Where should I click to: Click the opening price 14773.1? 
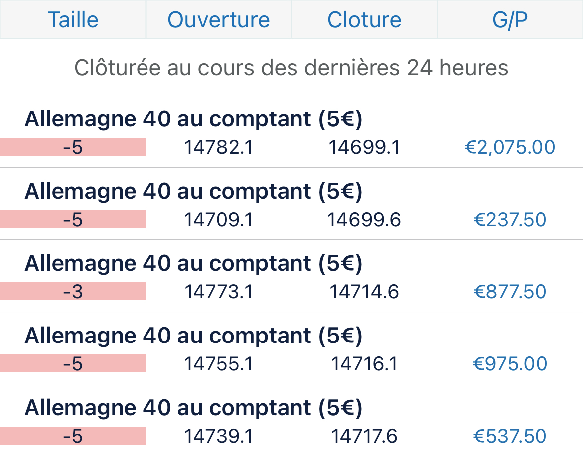click(x=218, y=292)
